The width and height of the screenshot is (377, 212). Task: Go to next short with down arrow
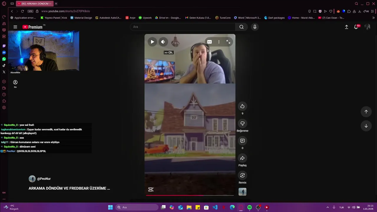pos(366,126)
